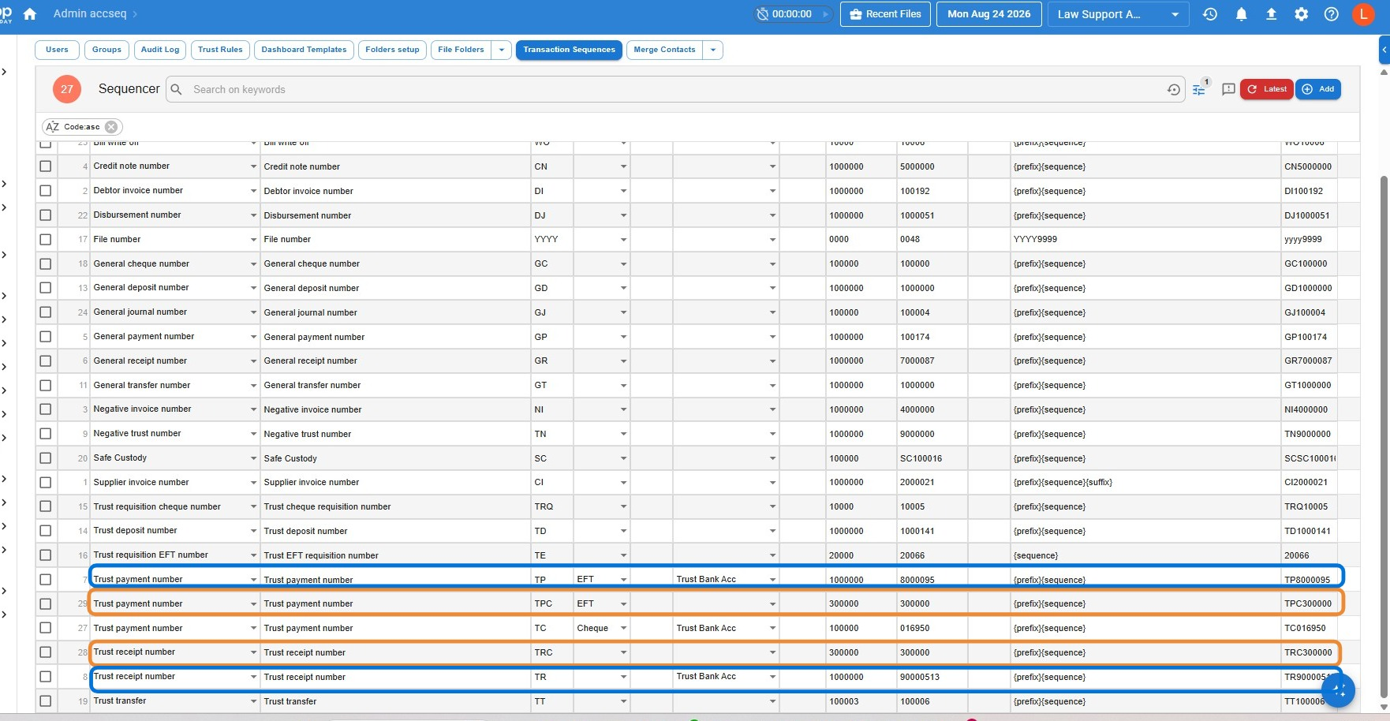Screen dimensions: 1390x721
Task: Click the AZ sort icon on chip
Action: point(53,127)
